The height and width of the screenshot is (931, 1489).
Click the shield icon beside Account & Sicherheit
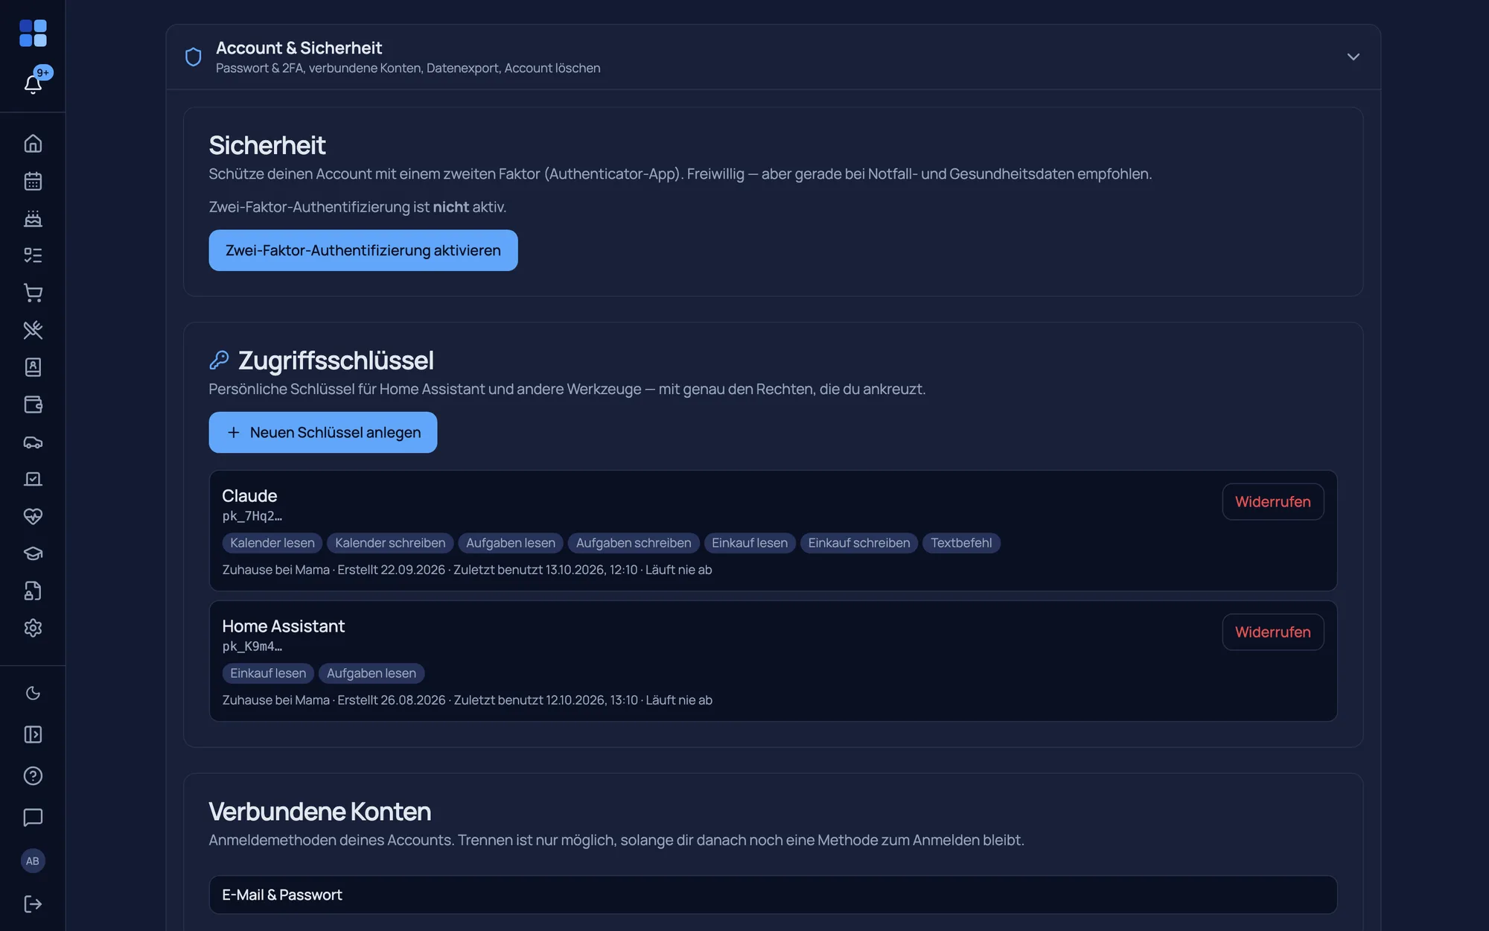pos(194,57)
